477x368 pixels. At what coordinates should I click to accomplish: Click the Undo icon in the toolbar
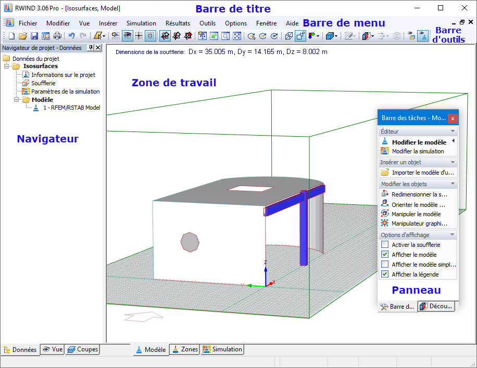[71, 36]
